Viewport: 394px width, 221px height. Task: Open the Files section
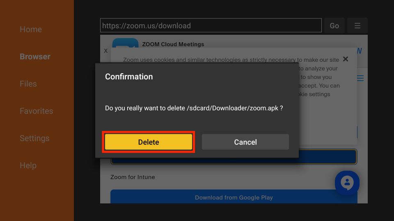point(28,83)
